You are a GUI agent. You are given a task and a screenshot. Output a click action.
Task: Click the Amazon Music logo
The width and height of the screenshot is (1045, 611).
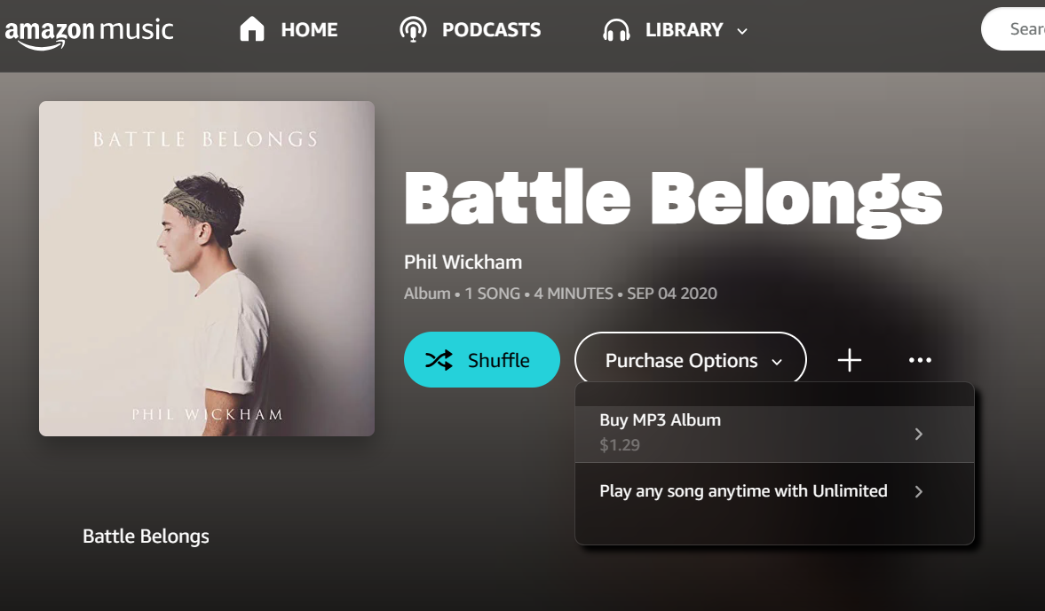[91, 28]
